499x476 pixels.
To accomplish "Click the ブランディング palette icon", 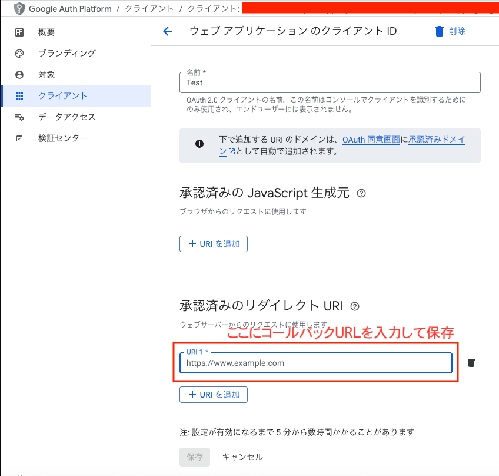I will pos(19,54).
